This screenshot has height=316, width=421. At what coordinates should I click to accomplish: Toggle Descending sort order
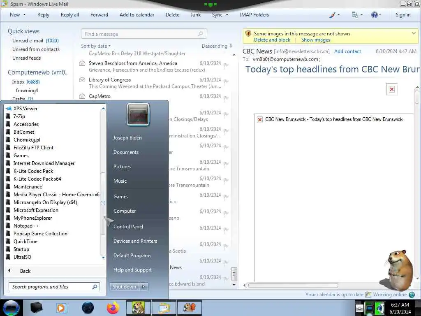pos(217,46)
